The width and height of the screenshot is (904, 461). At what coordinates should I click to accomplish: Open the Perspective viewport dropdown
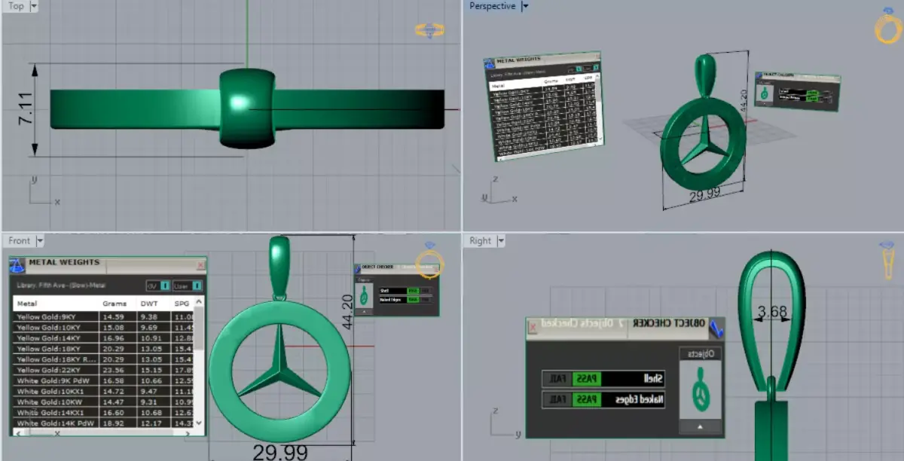click(524, 5)
